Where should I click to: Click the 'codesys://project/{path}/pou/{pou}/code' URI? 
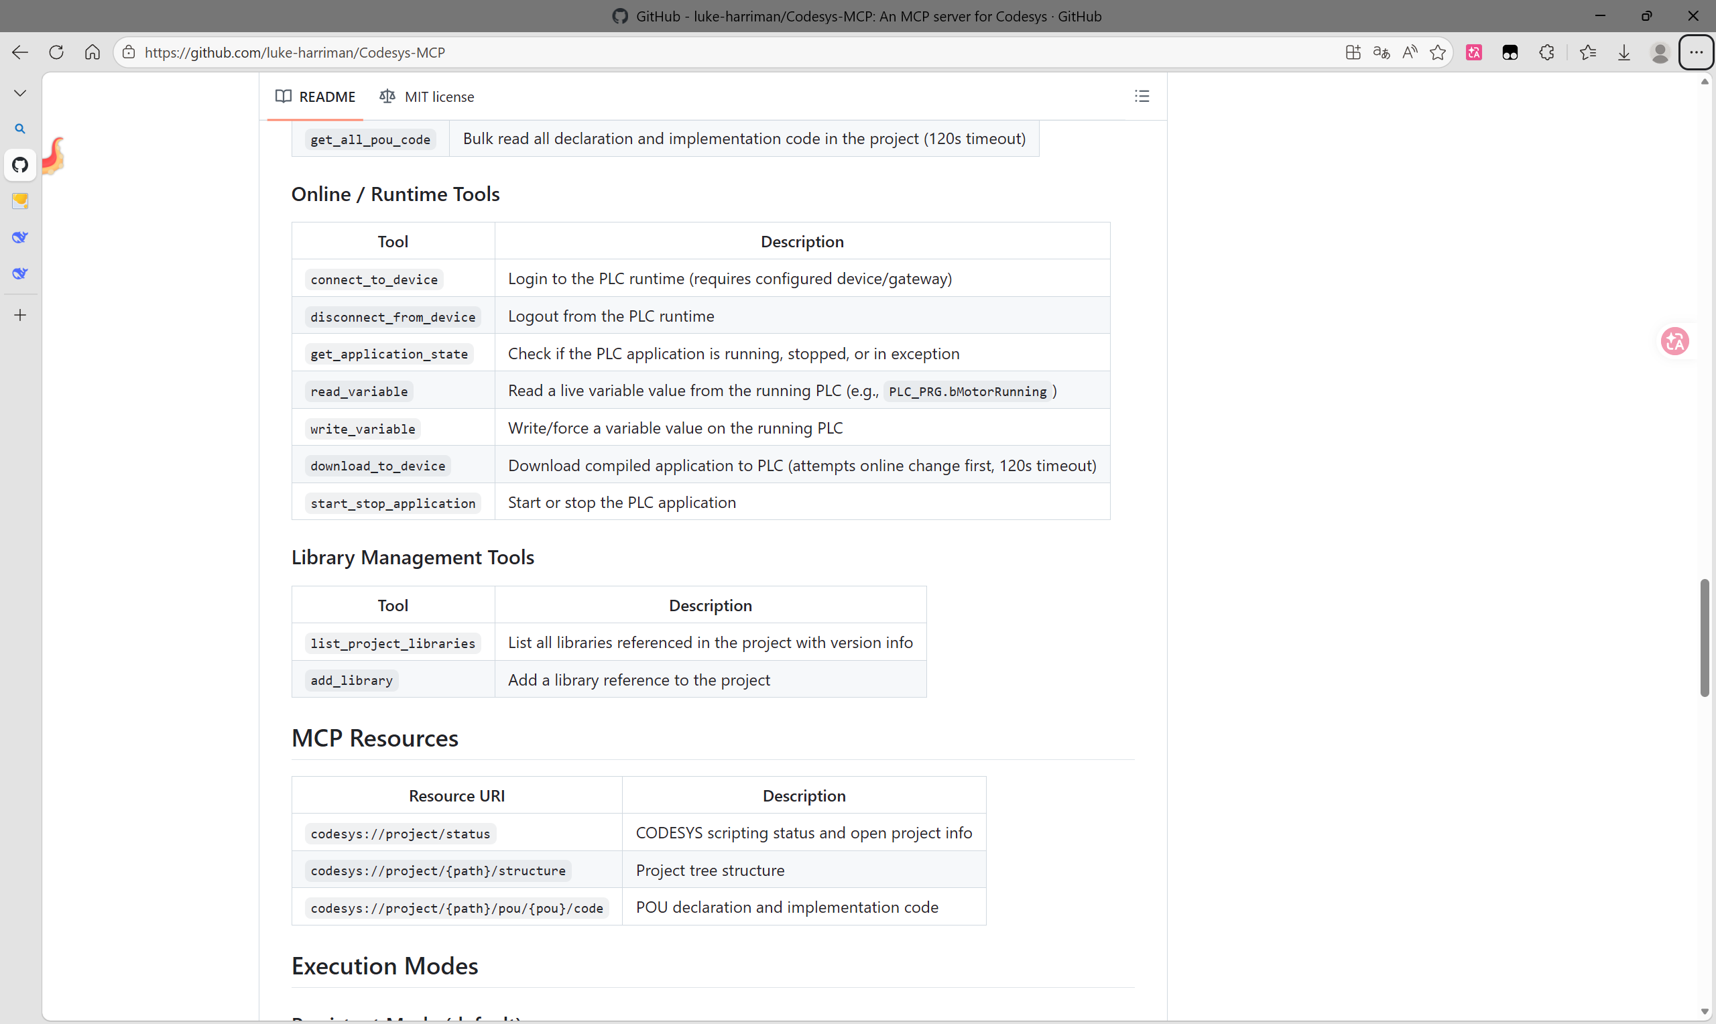pos(456,908)
